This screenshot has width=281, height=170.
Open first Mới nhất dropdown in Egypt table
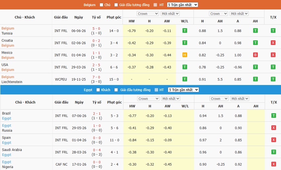click(x=171, y=99)
